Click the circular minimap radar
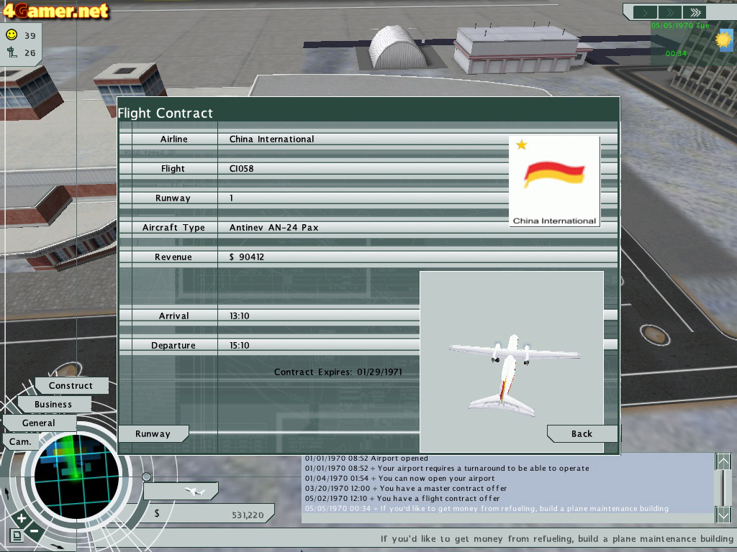 click(x=76, y=477)
